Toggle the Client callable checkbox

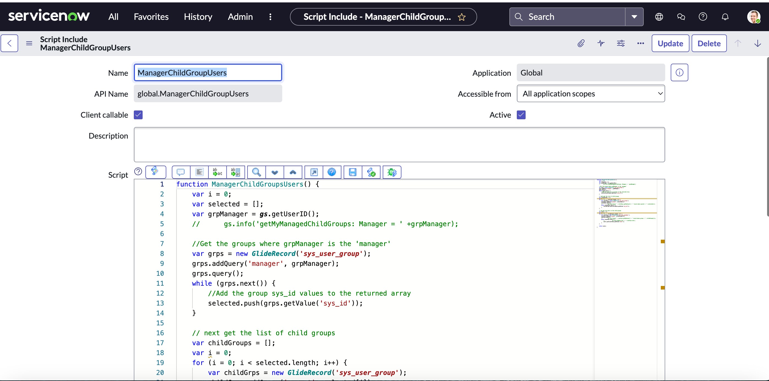(138, 115)
